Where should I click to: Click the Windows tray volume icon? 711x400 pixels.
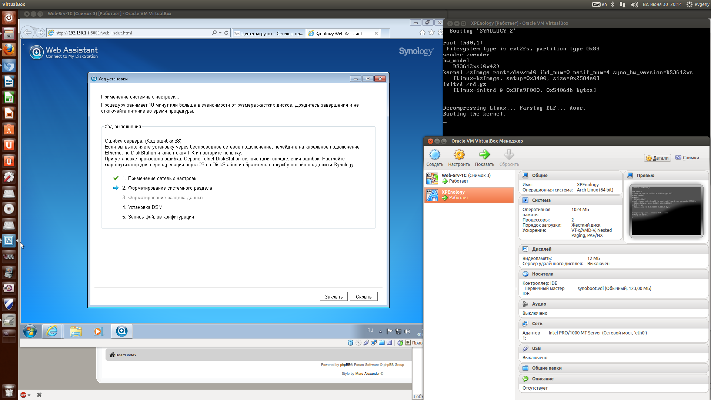[407, 331]
